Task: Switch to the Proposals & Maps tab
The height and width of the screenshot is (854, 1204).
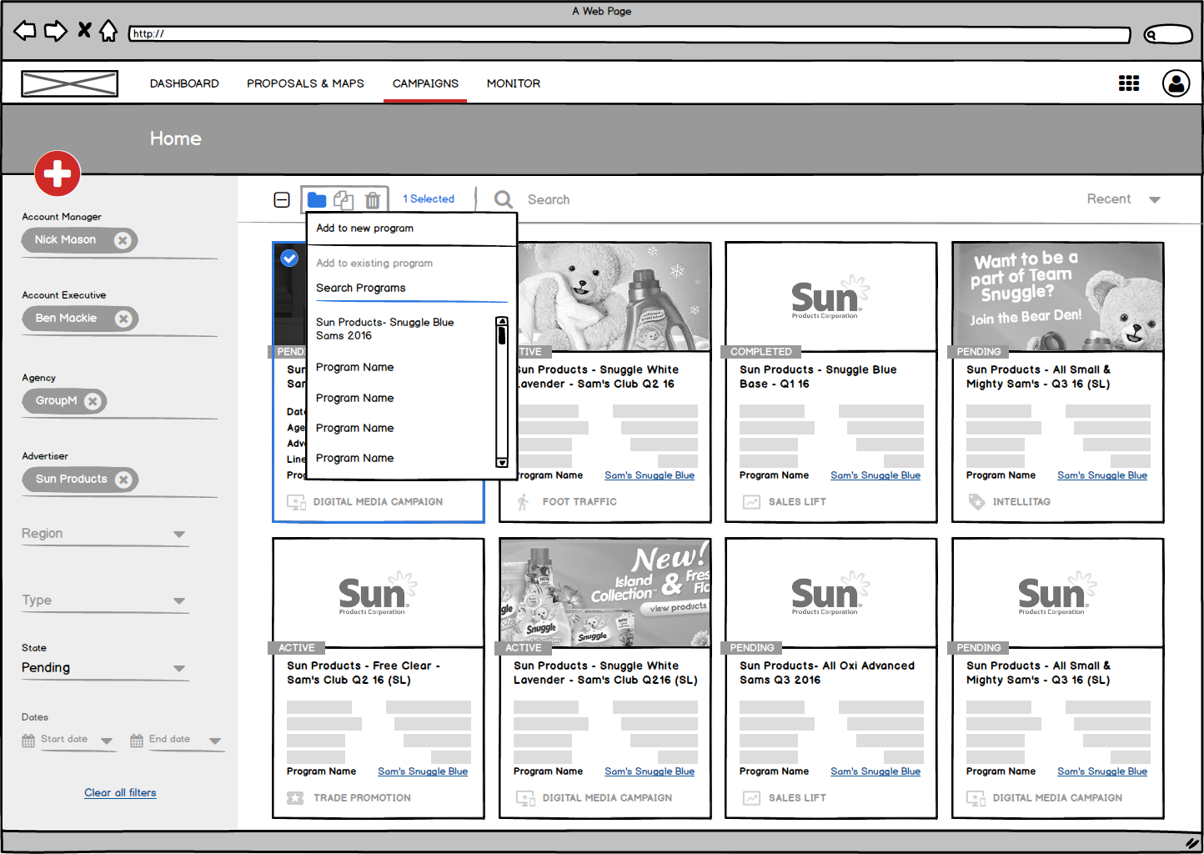Action: tap(305, 83)
